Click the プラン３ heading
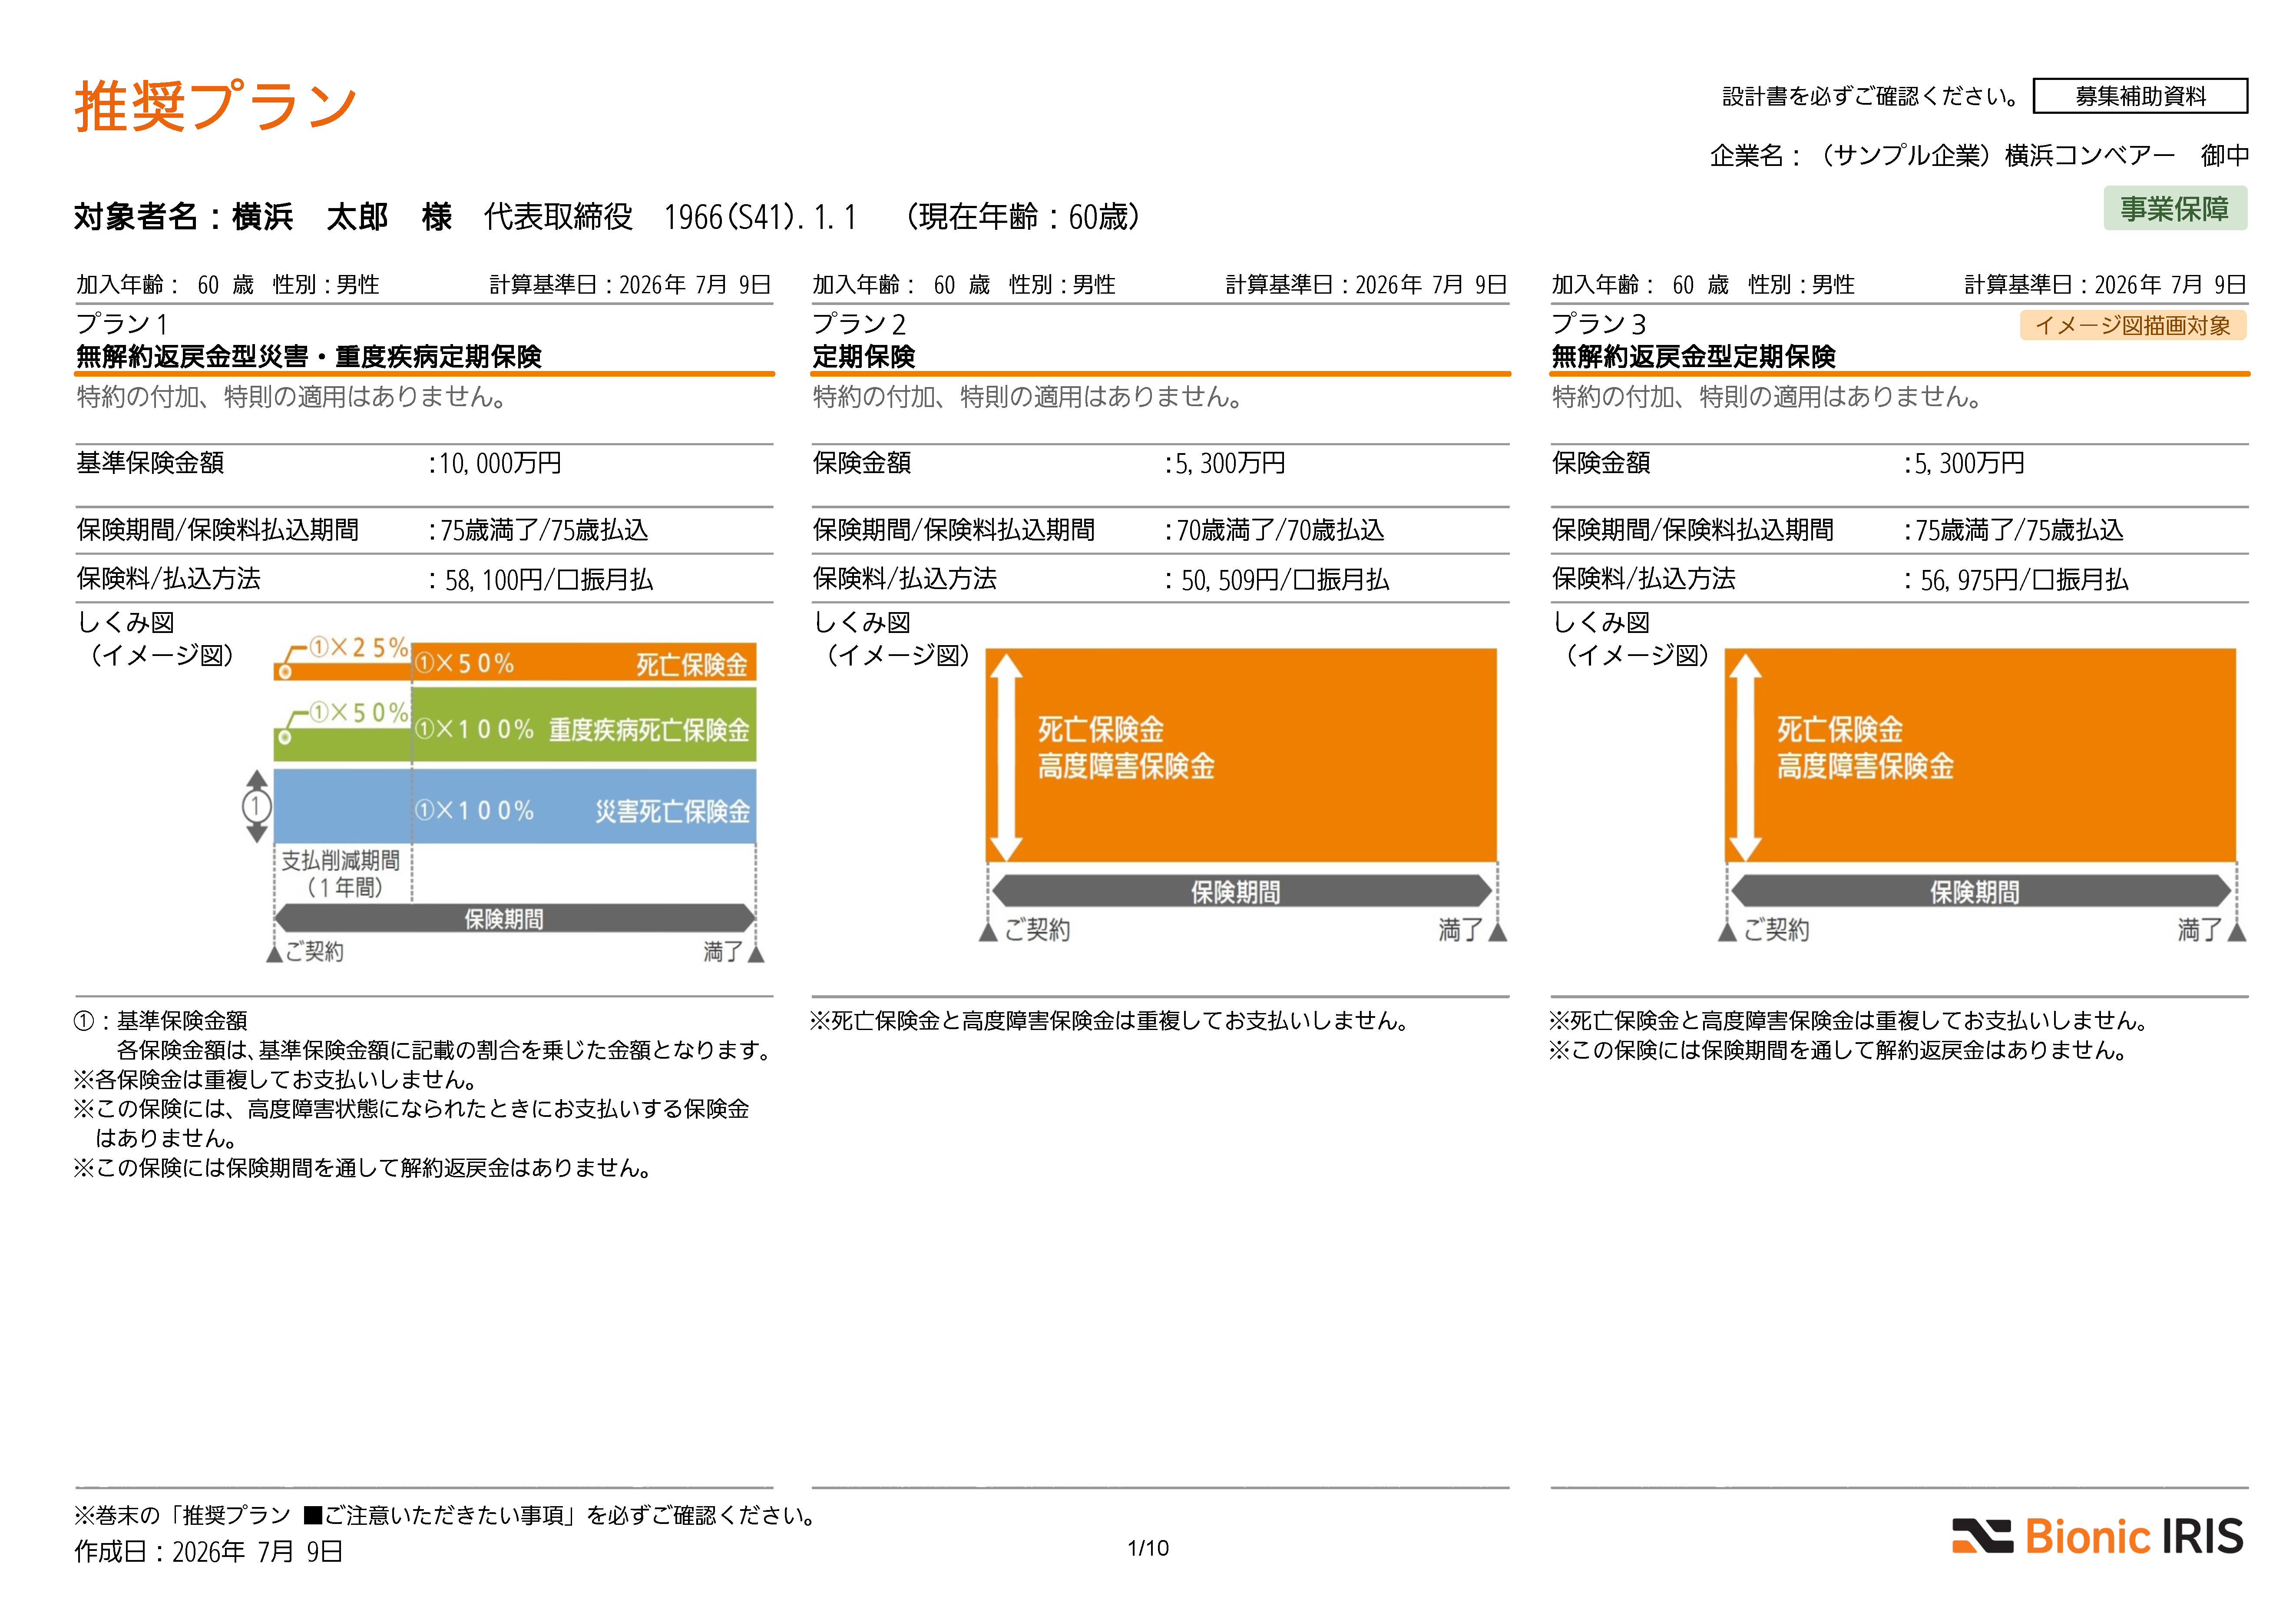The image size is (2296, 1623). [x=1598, y=323]
